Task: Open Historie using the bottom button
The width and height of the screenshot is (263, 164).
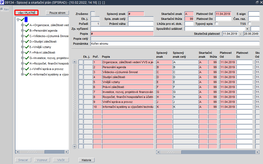Action: pos(86,160)
